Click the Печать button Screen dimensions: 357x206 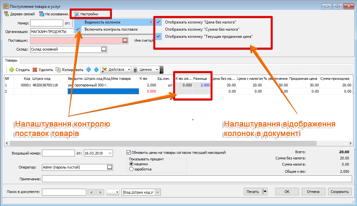tap(253, 192)
